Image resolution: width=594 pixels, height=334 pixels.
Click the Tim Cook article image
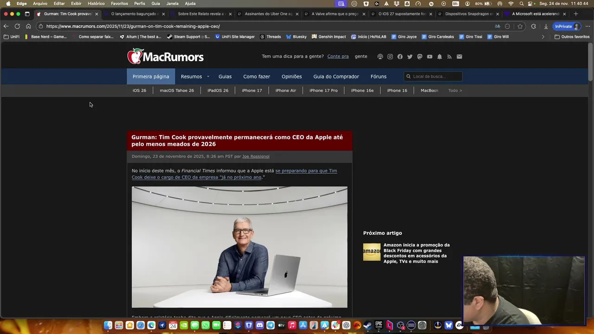(239, 247)
